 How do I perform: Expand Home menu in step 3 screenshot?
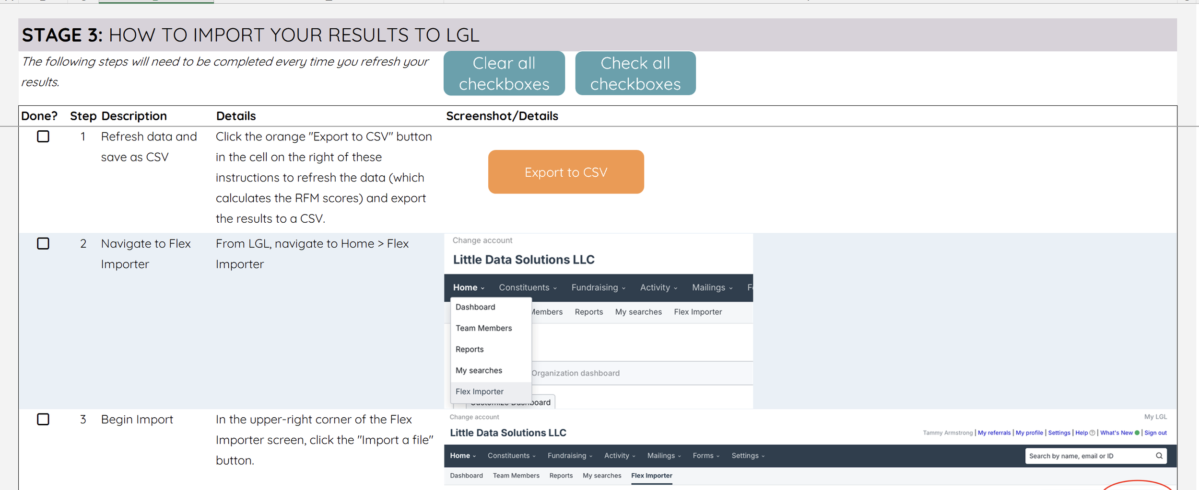click(x=463, y=456)
